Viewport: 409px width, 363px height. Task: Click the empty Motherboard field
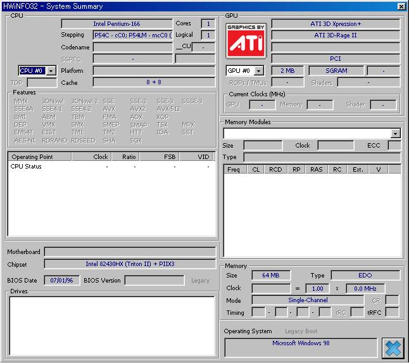130,252
